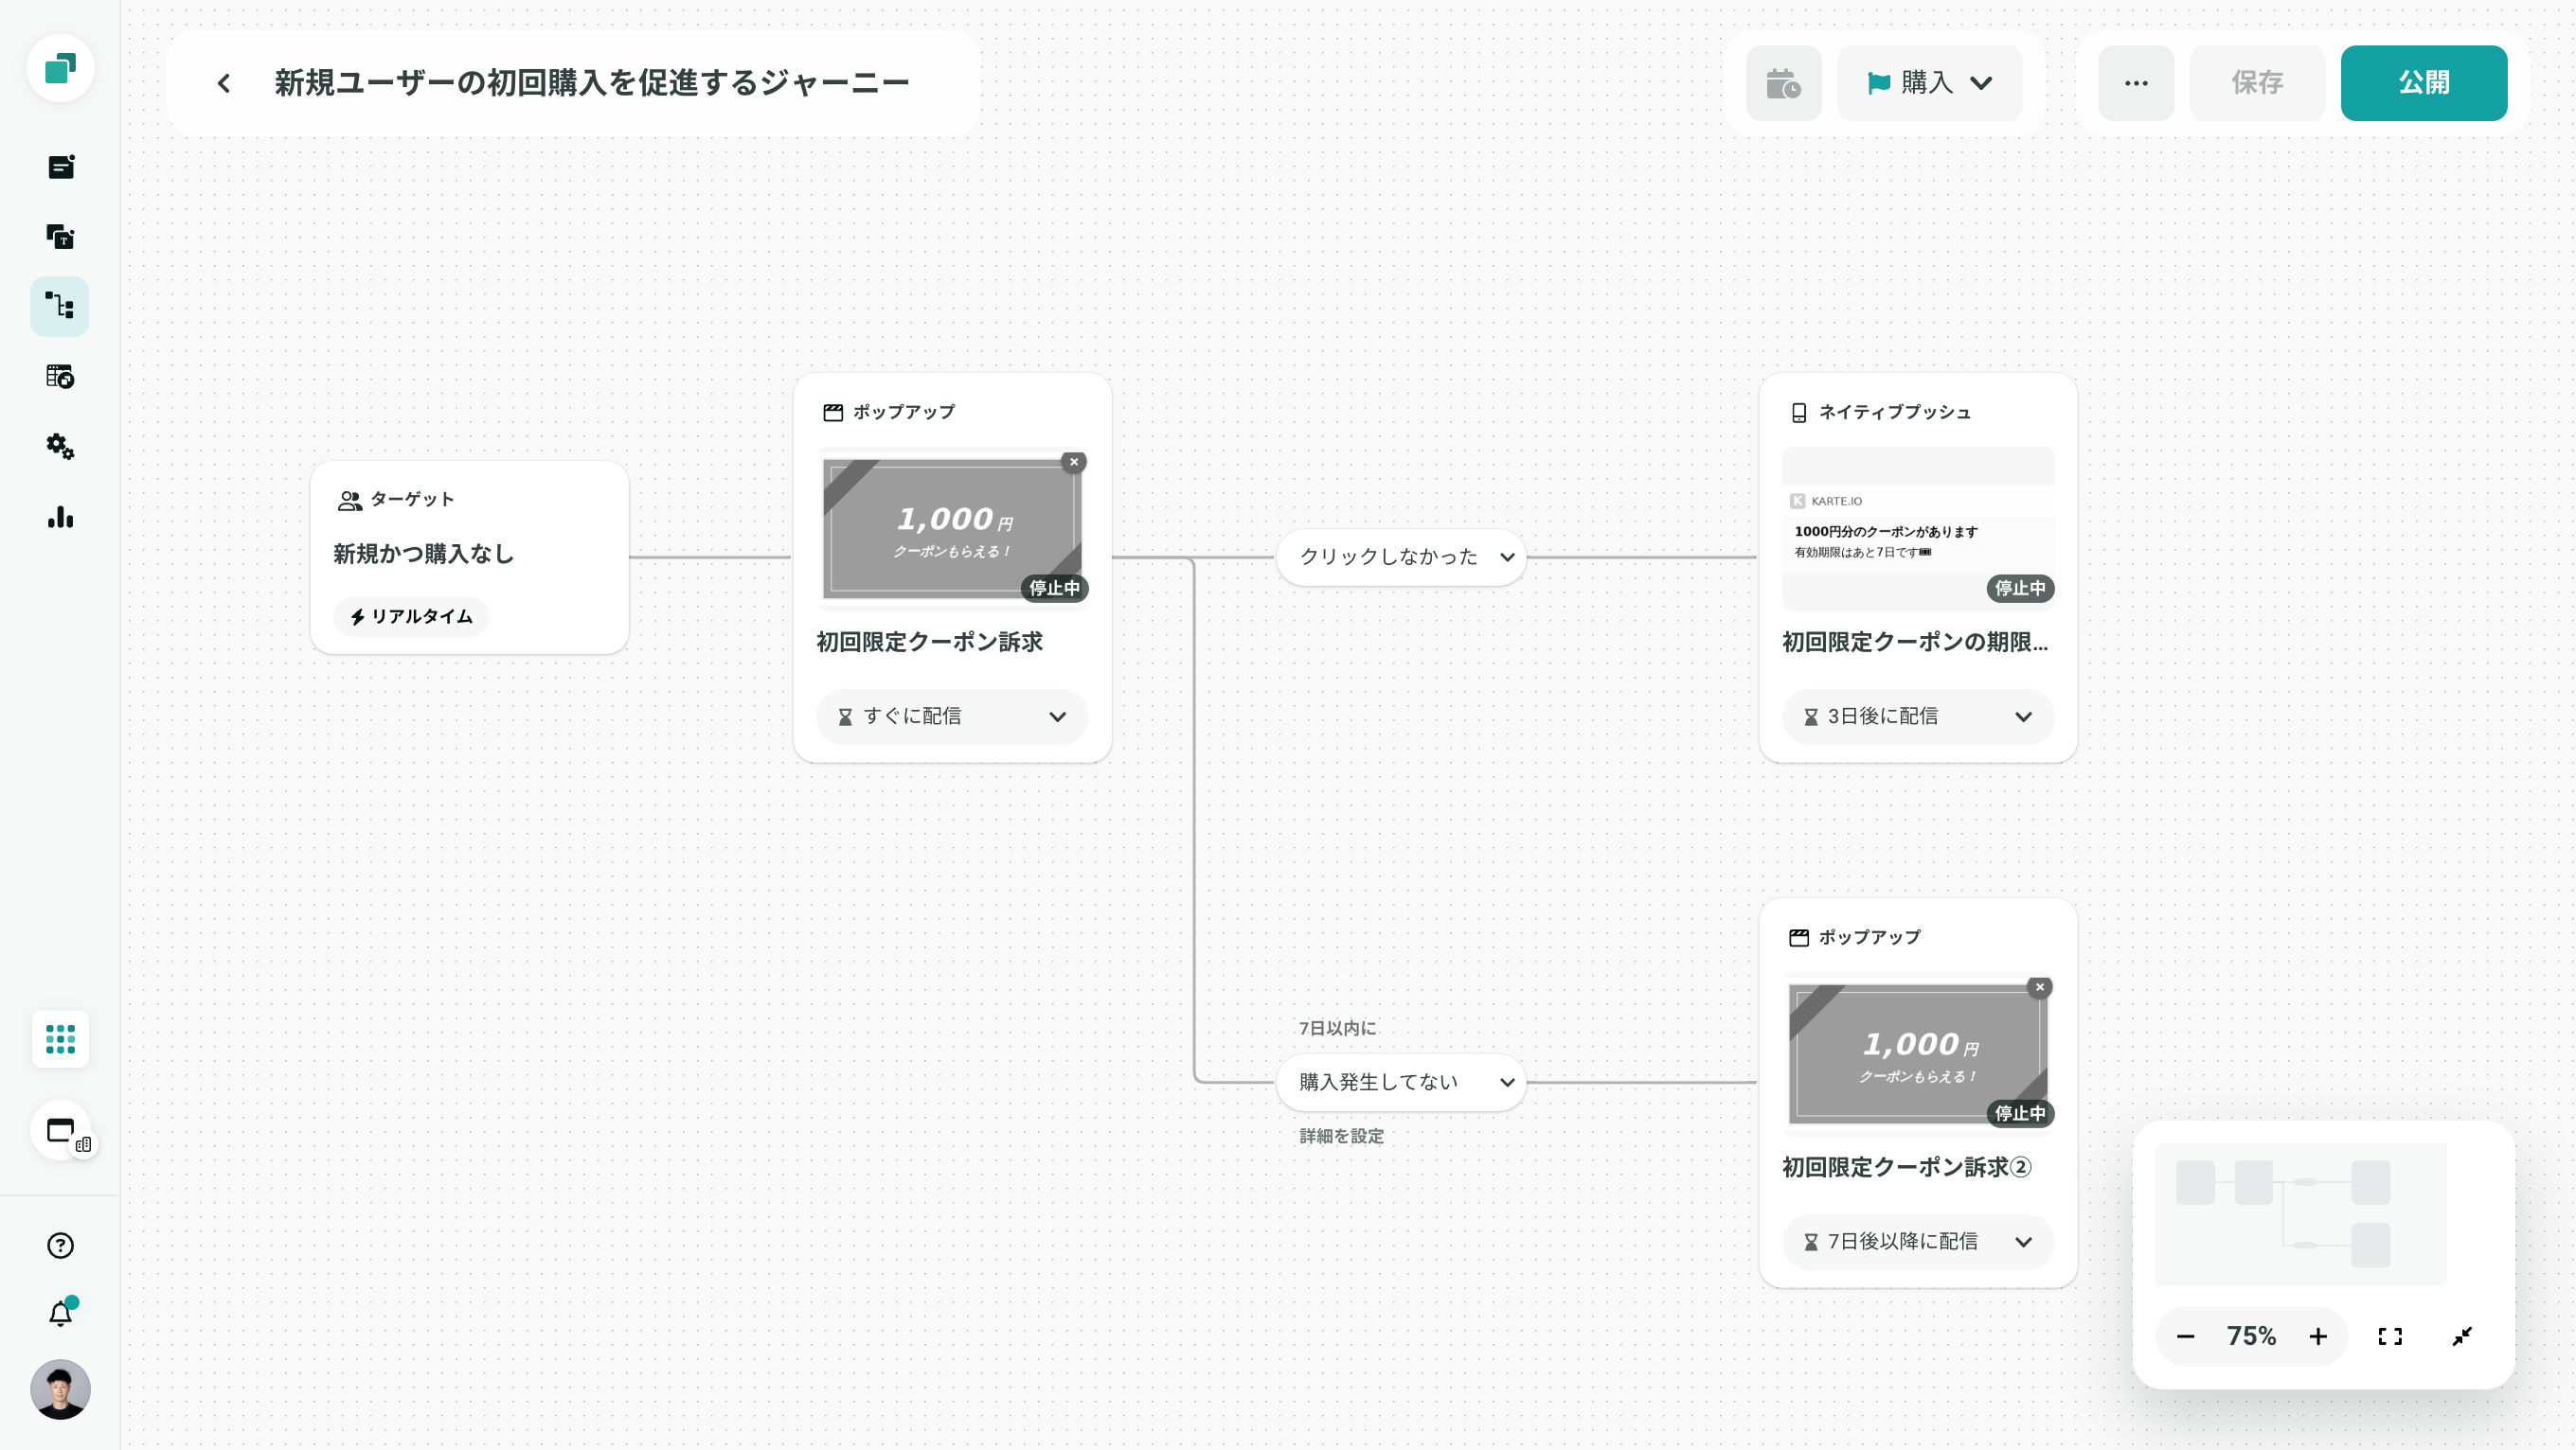Open the bar chart analytics icon
Viewport: 2576px width, 1450px height.
click(x=60, y=517)
